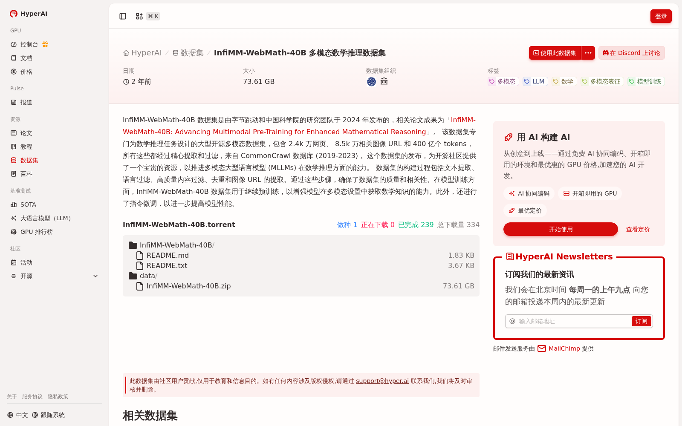Select the 多模态表征 tag
This screenshot has height=426, width=682.
click(602, 81)
